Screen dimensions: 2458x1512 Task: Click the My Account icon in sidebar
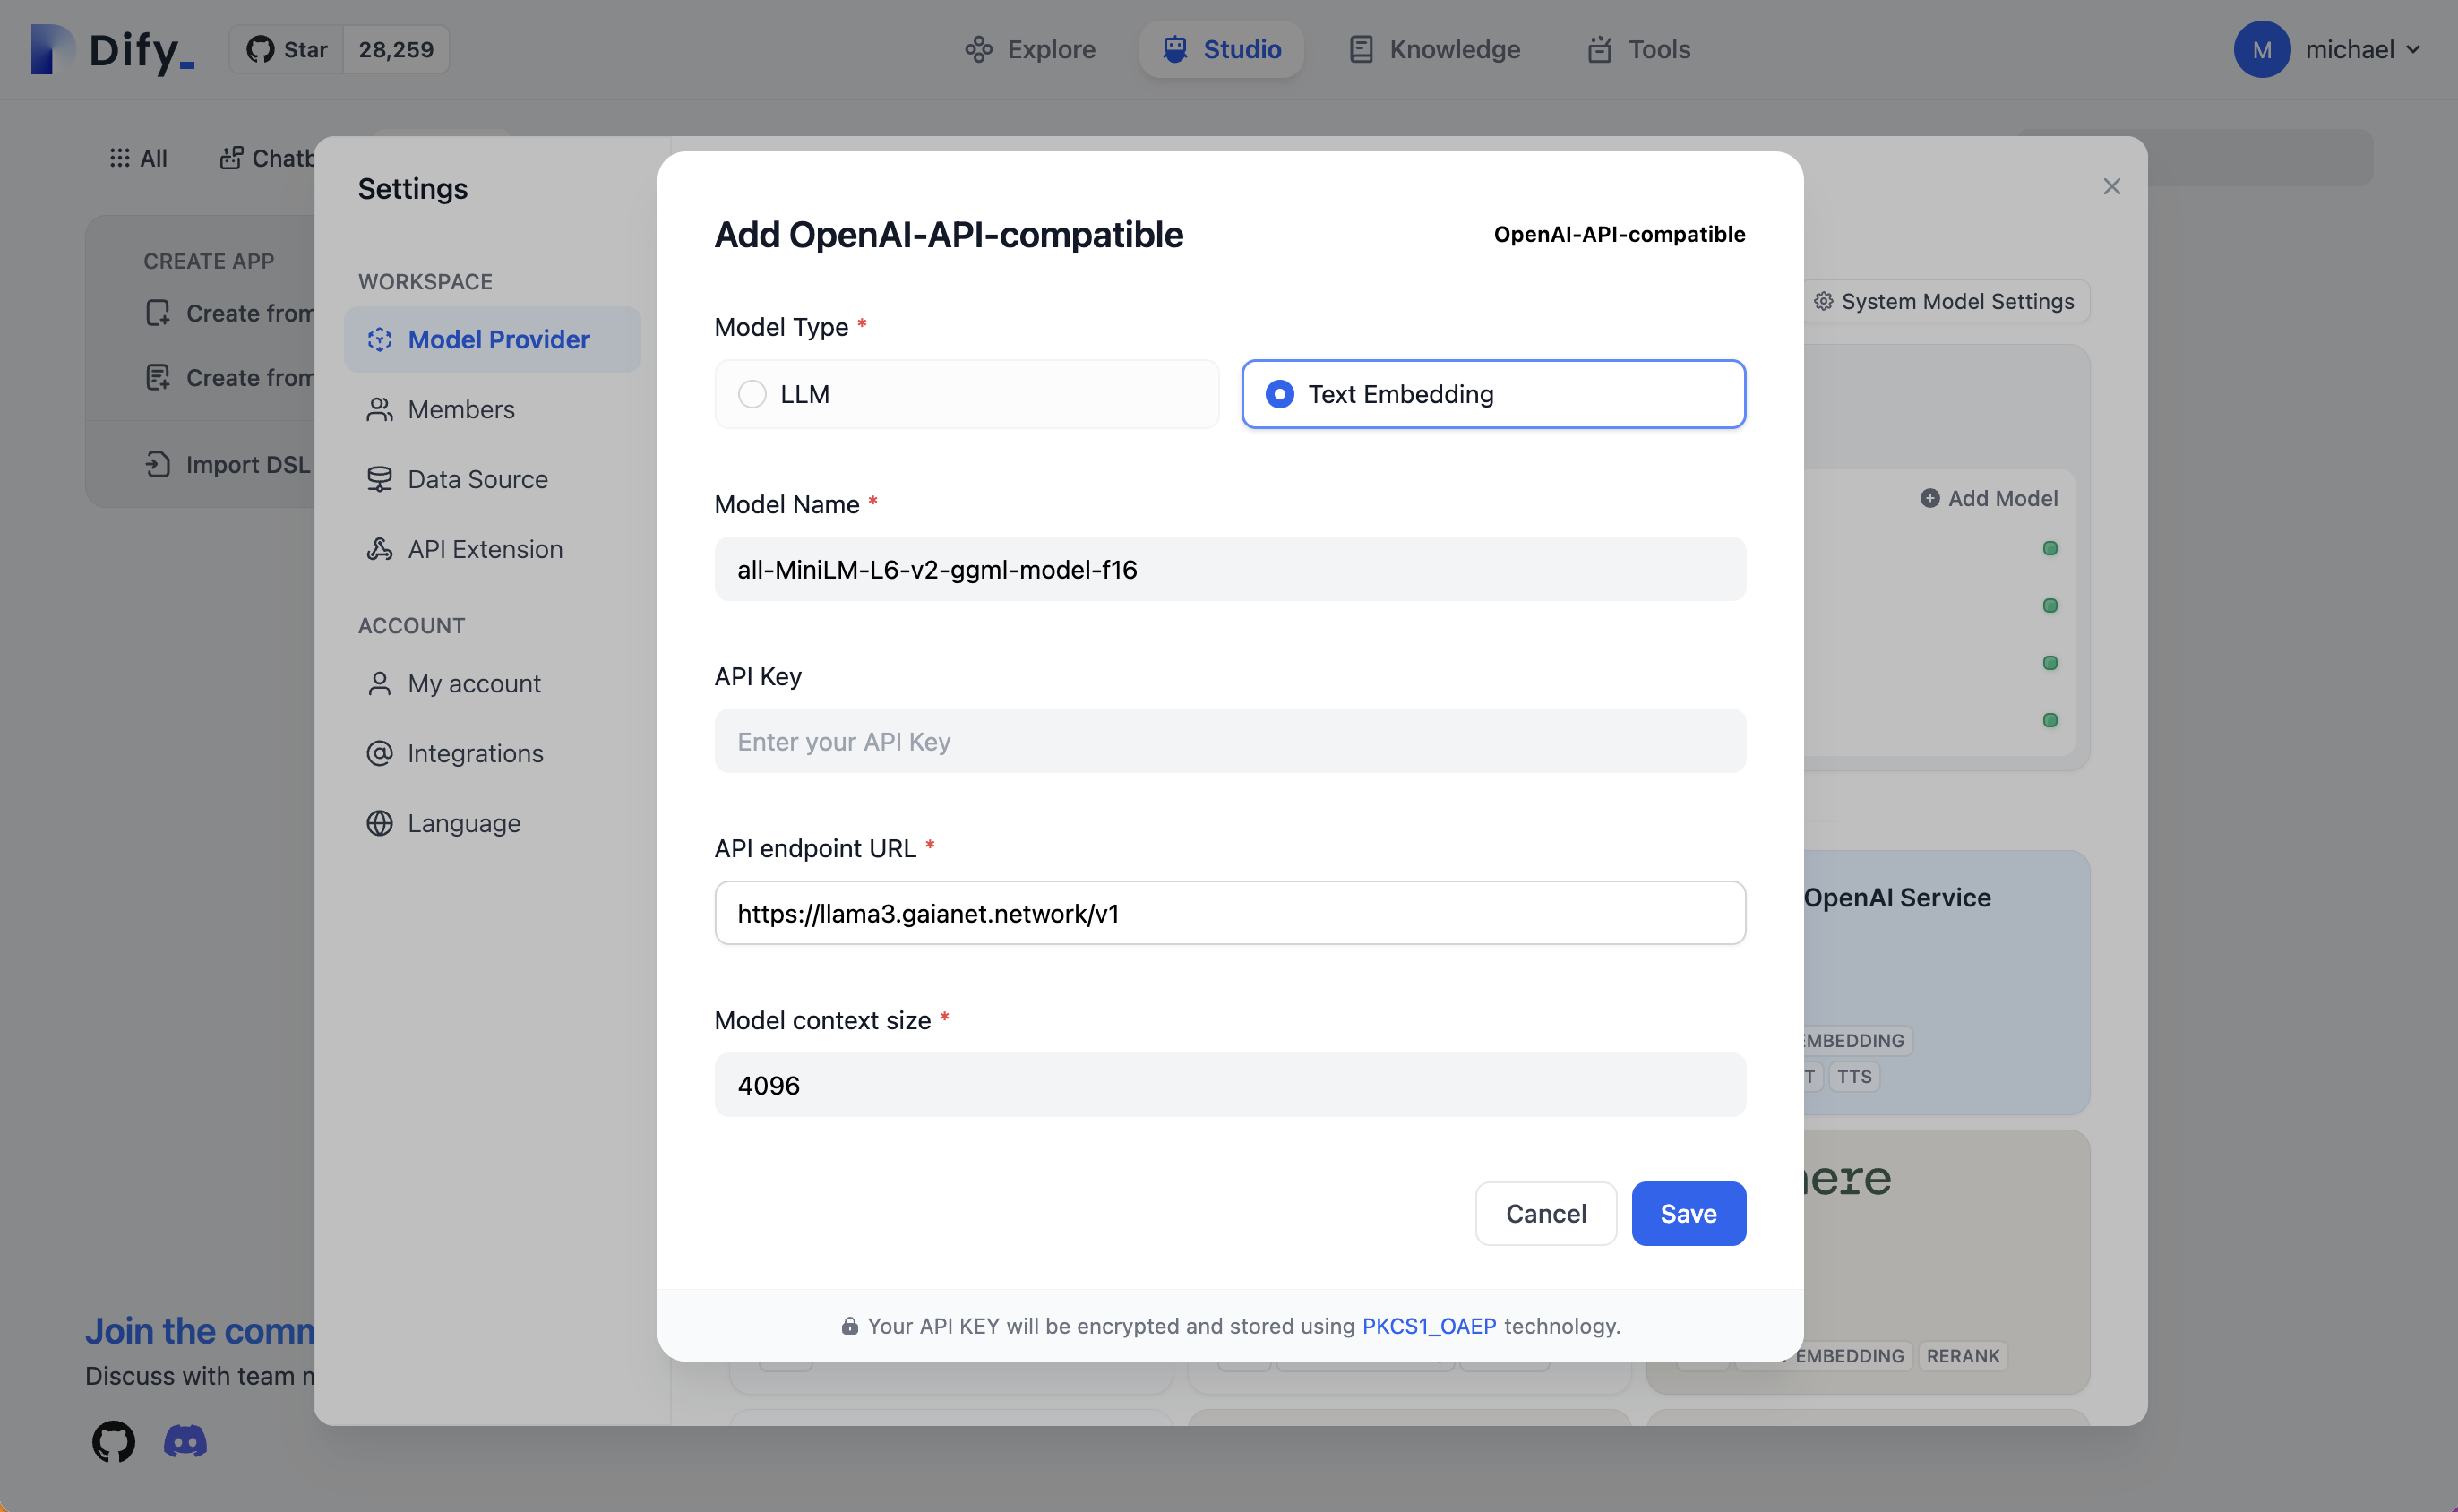pyautogui.click(x=379, y=682)
